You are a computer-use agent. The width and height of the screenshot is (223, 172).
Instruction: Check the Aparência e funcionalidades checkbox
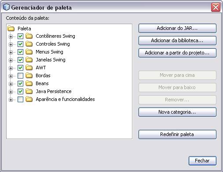(20, 99)
